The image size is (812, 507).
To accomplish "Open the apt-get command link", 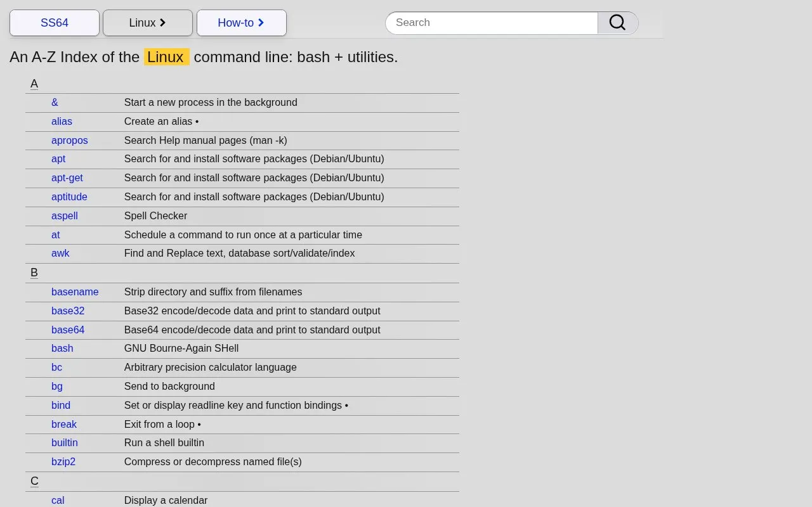I will point(67,178).
